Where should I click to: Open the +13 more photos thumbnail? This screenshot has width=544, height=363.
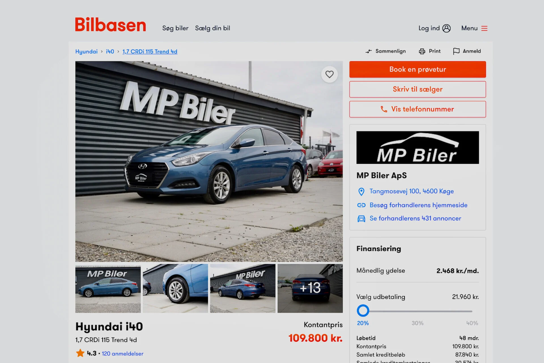point(310,288)
